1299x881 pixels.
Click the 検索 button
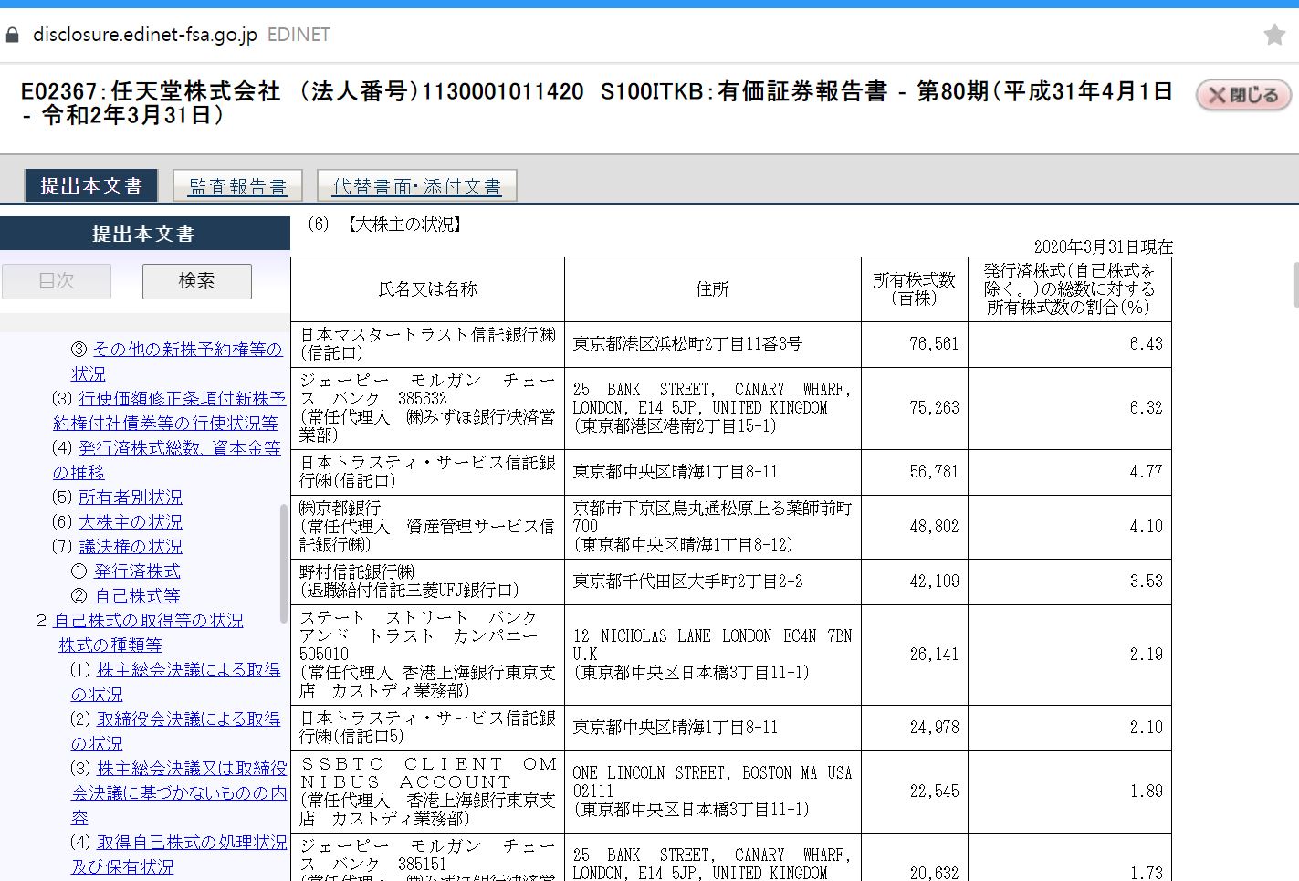click(196, 281)
